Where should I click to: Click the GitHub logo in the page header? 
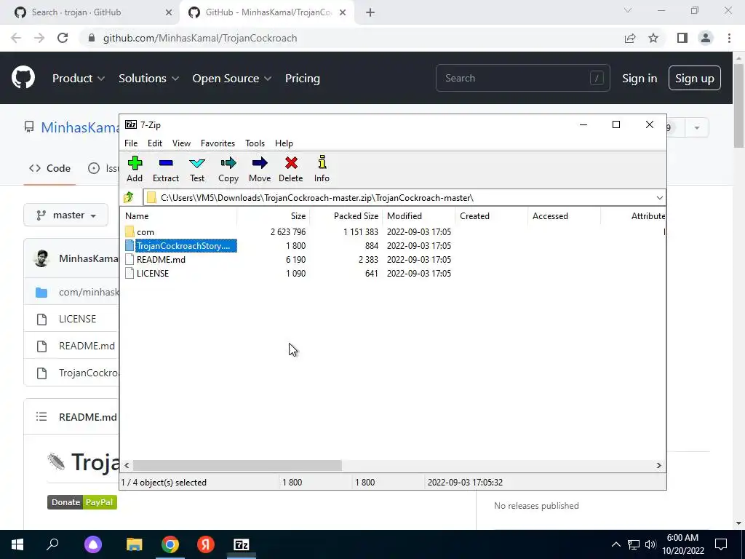click(x=23, y=78)
